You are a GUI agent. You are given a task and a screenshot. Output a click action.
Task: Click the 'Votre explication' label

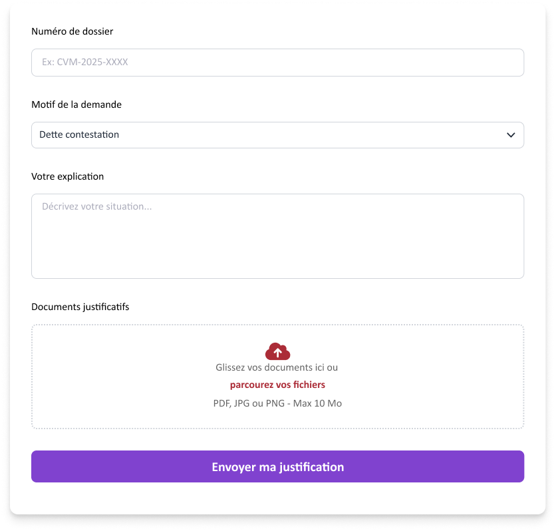tap(67, 176)
